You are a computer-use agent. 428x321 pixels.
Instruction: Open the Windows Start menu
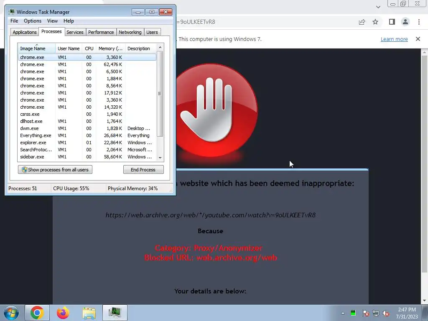(x=11, y=313)
